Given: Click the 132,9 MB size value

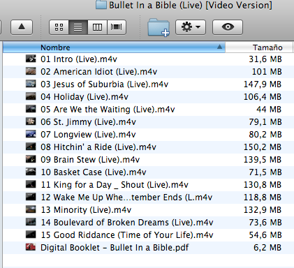Looking at the screenshot, I should tap(263, 210).
